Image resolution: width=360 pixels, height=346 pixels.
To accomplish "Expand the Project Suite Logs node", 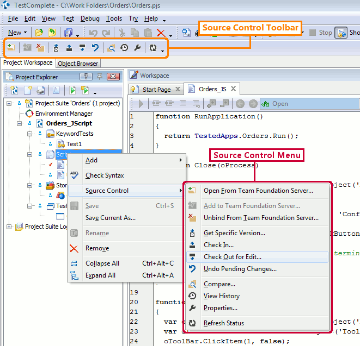I will coord(9,227).
